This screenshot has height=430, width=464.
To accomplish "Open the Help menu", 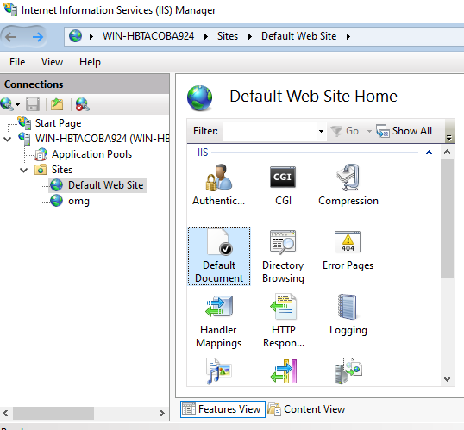I will [90, 62].
